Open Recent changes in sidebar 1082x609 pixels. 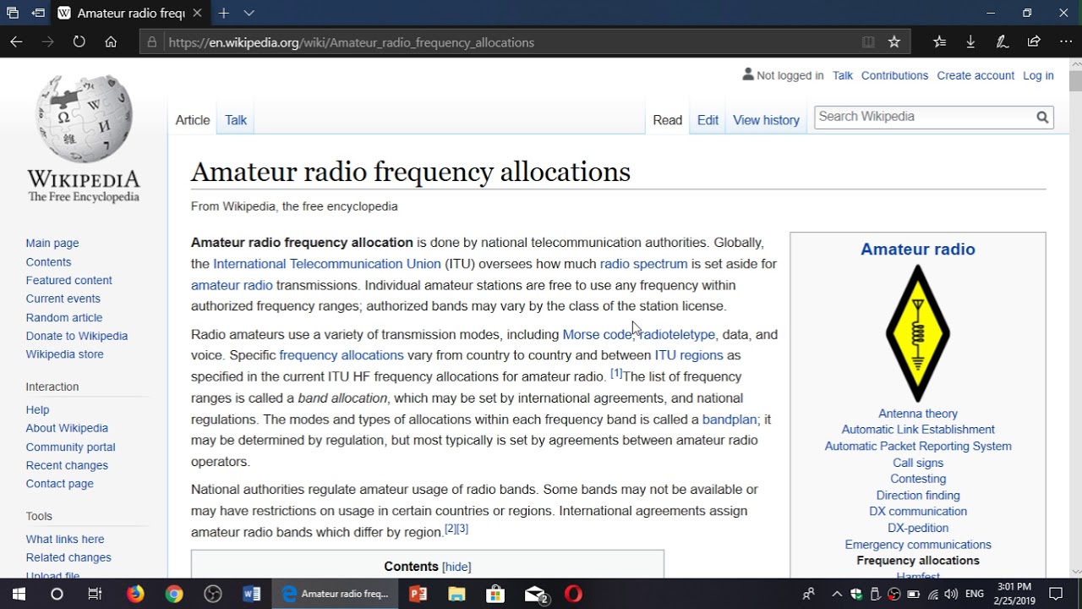click(x=67, y=465)
